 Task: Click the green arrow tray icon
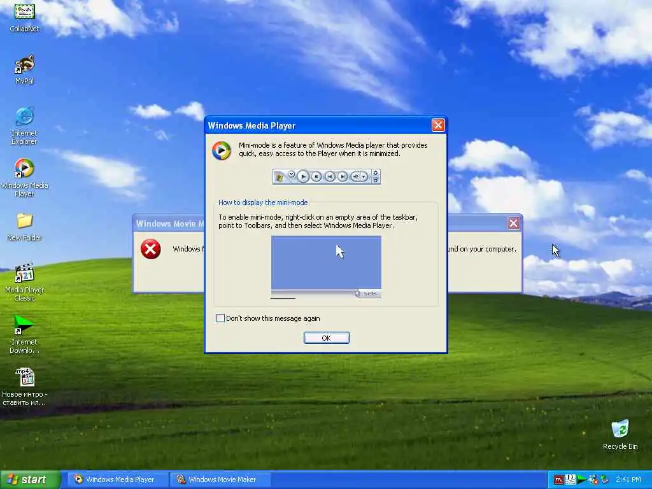click(x=582, y=480)
